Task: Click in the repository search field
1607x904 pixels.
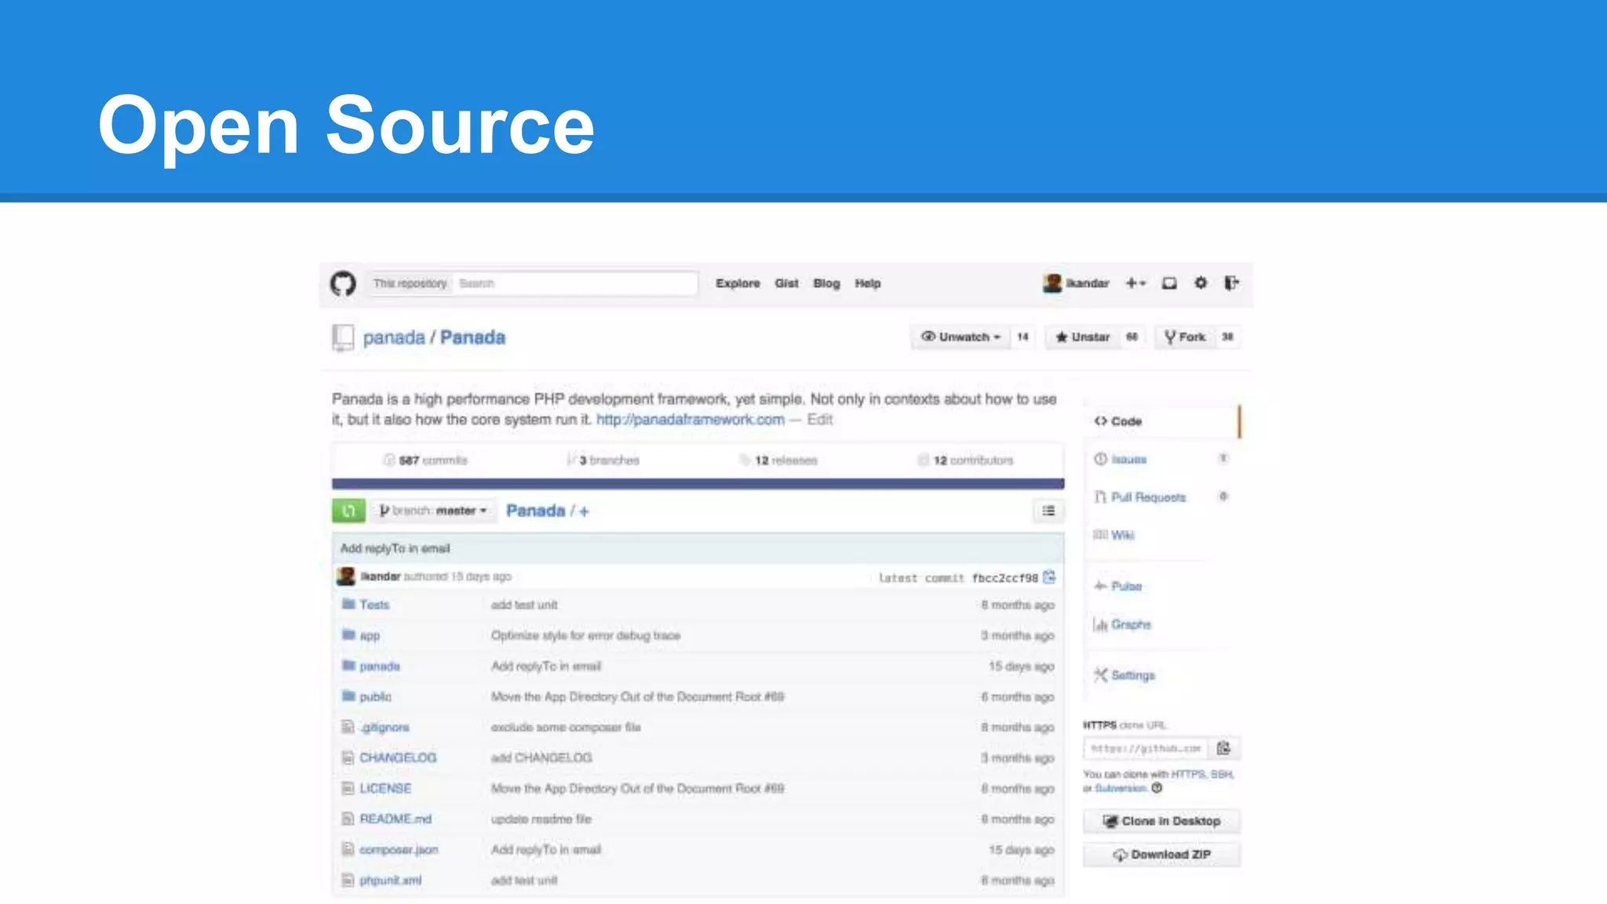Action: 575,283
